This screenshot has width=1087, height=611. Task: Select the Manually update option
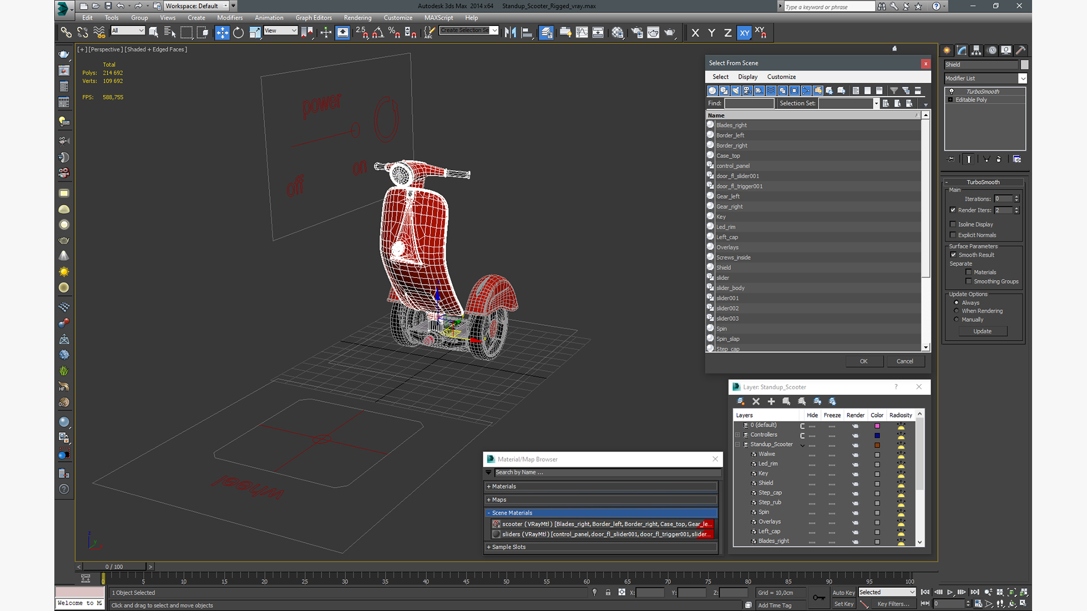[x=957, y=319]
